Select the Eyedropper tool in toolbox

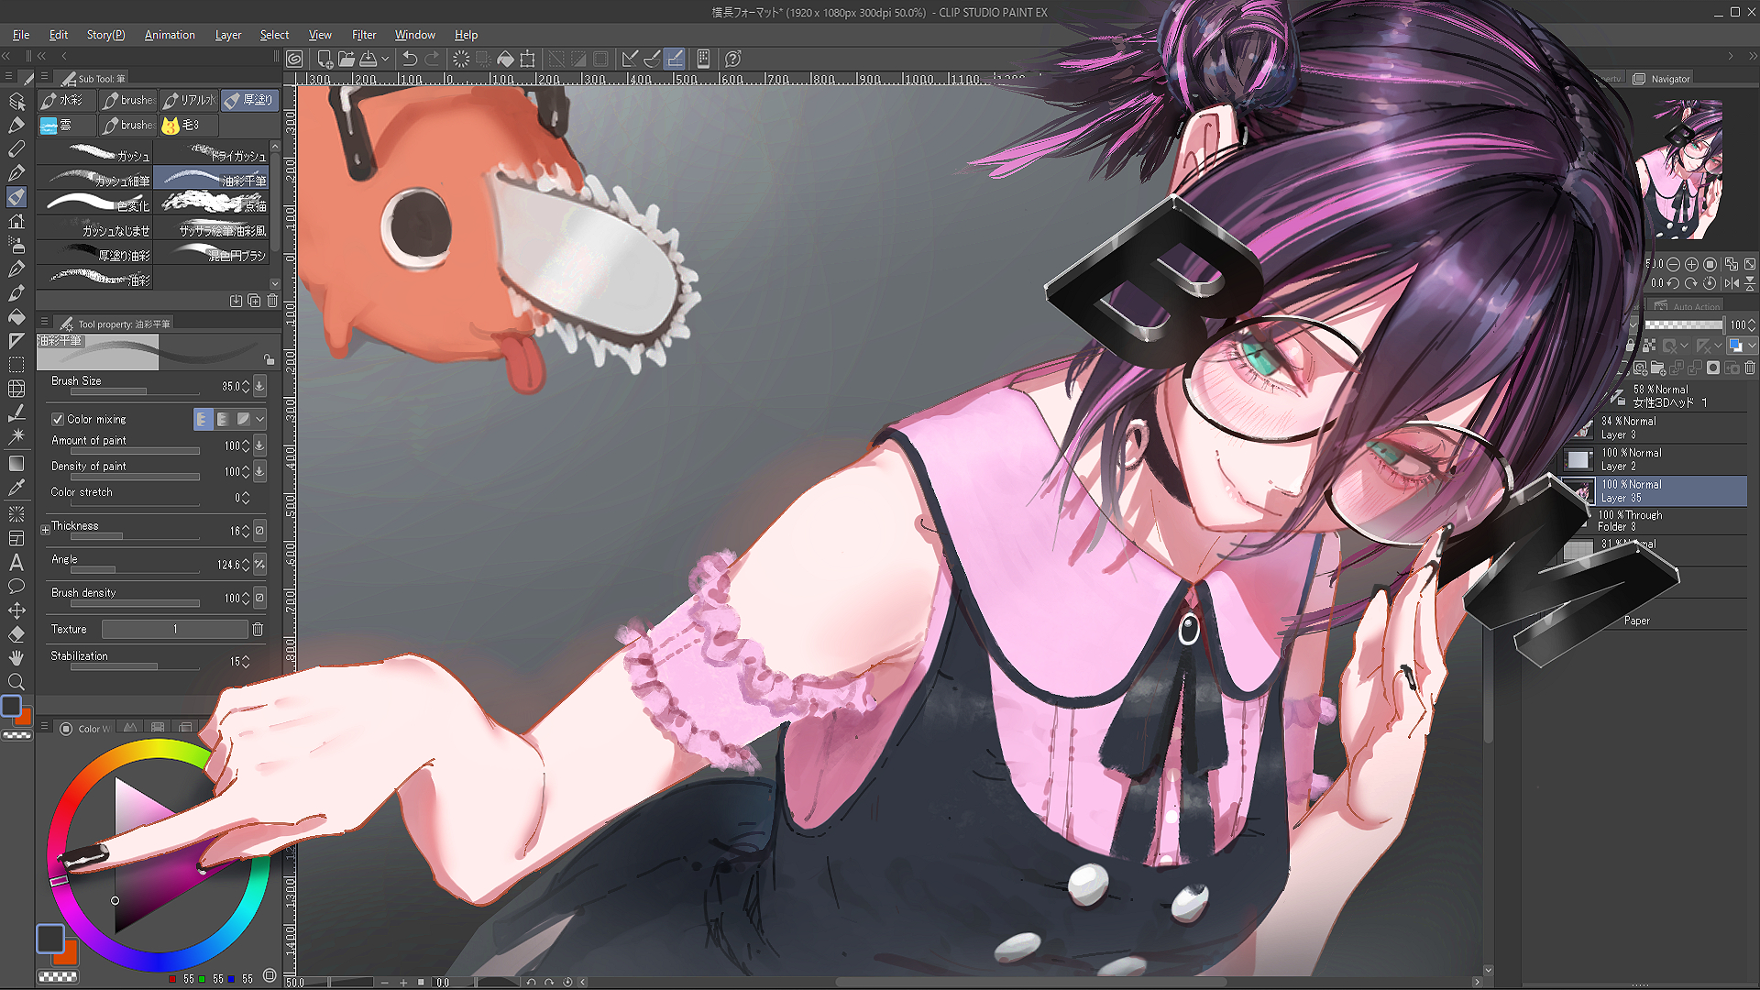[16, 488]
